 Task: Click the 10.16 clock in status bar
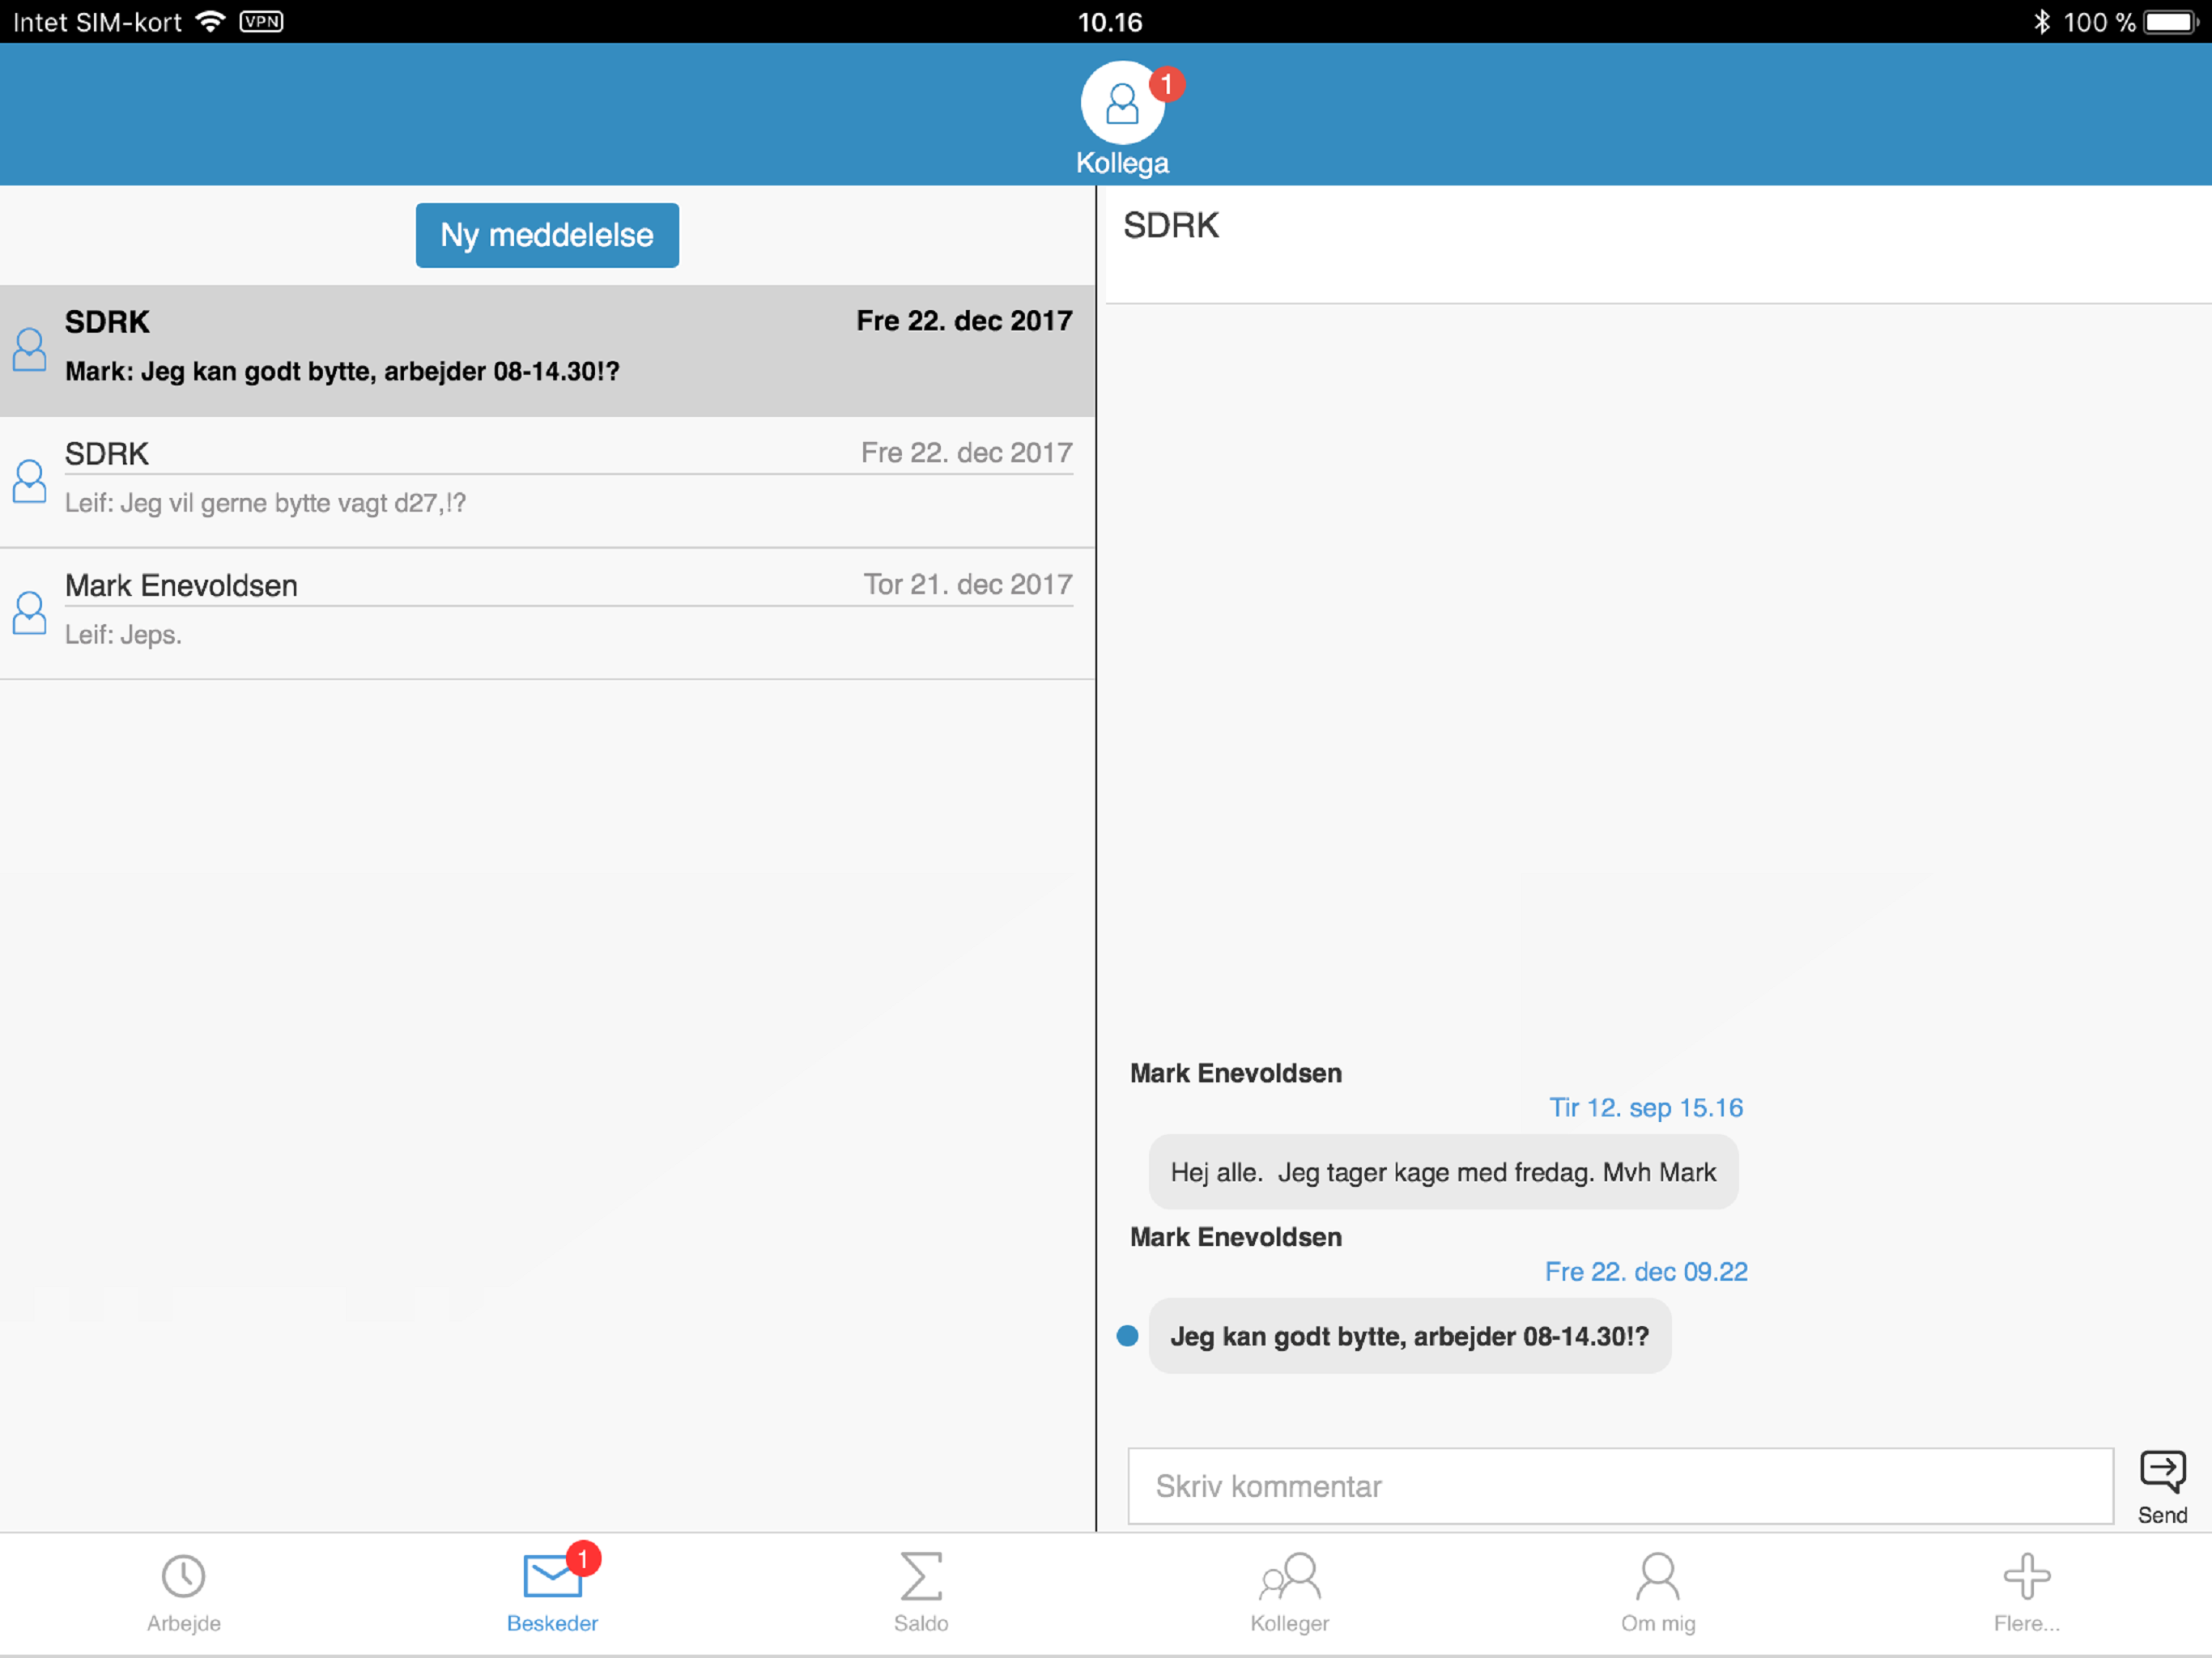(1110, 22)
